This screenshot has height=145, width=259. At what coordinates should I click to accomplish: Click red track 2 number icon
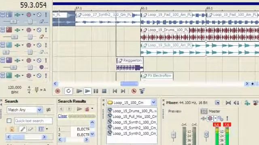point(9,30)
